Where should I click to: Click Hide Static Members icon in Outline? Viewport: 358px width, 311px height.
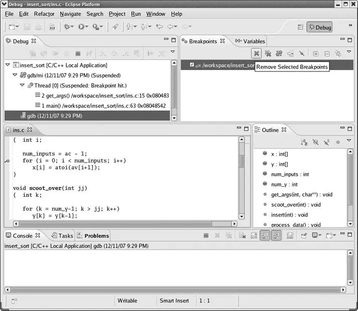(x=326, y=142)
